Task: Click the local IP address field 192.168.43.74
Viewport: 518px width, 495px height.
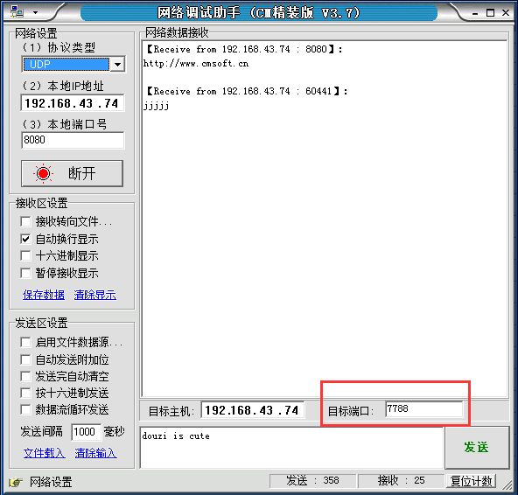Action: click(73, 103)
